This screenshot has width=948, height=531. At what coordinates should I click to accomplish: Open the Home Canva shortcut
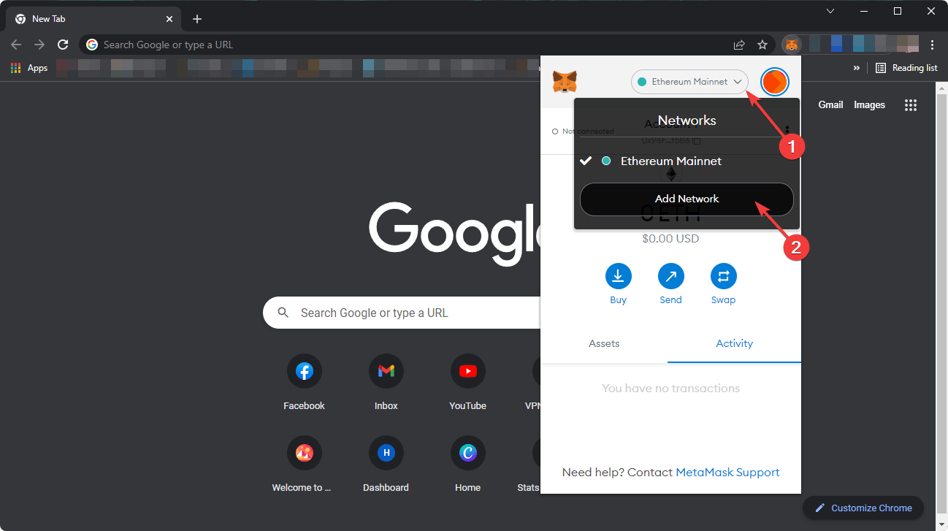pyautogui.click(x=468, y=465)
